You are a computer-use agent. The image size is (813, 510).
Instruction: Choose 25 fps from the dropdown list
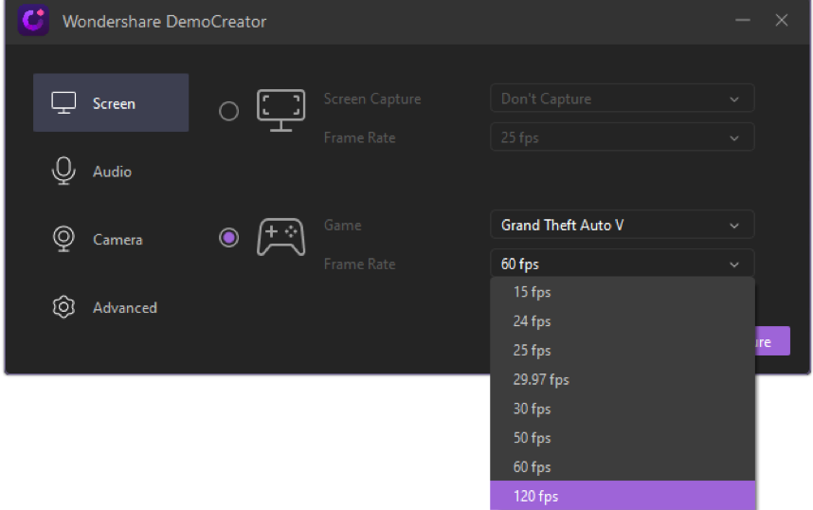point(623,350)
